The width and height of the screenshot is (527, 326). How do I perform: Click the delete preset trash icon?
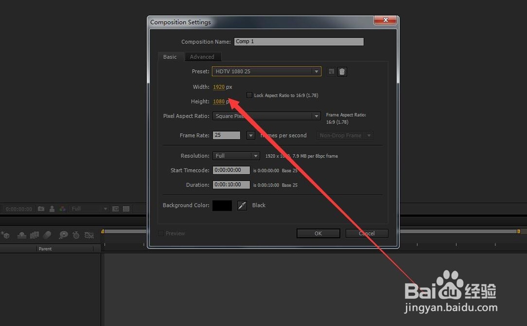coord(342,72)
